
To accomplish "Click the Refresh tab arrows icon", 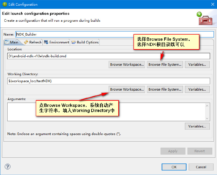I will click(26, 42).
